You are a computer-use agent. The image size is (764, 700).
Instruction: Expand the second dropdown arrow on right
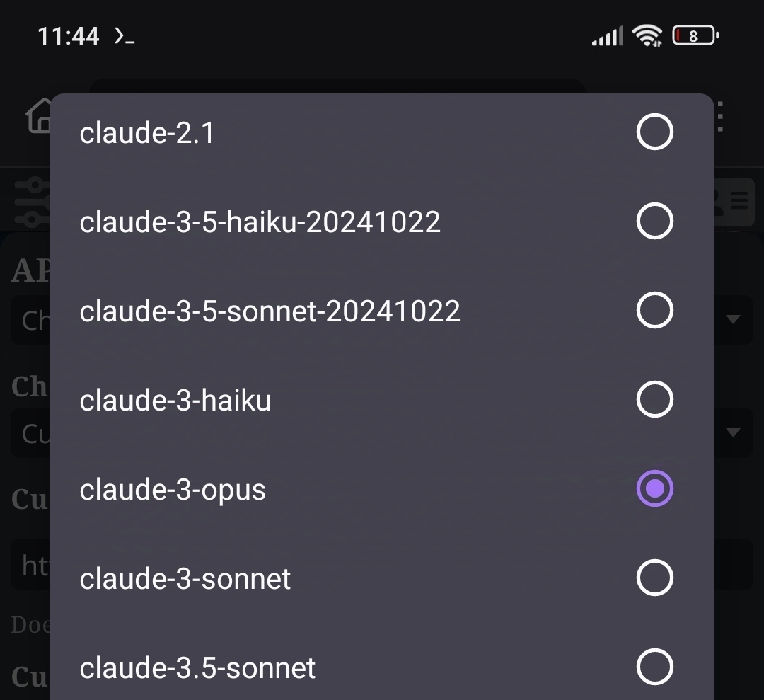tap(733, 432)
